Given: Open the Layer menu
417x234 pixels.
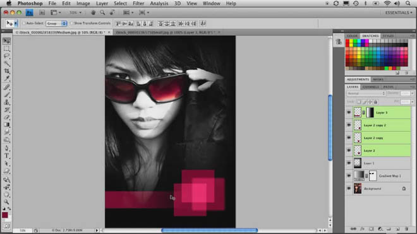Looking at the screenshot, I should pos(102,3).
